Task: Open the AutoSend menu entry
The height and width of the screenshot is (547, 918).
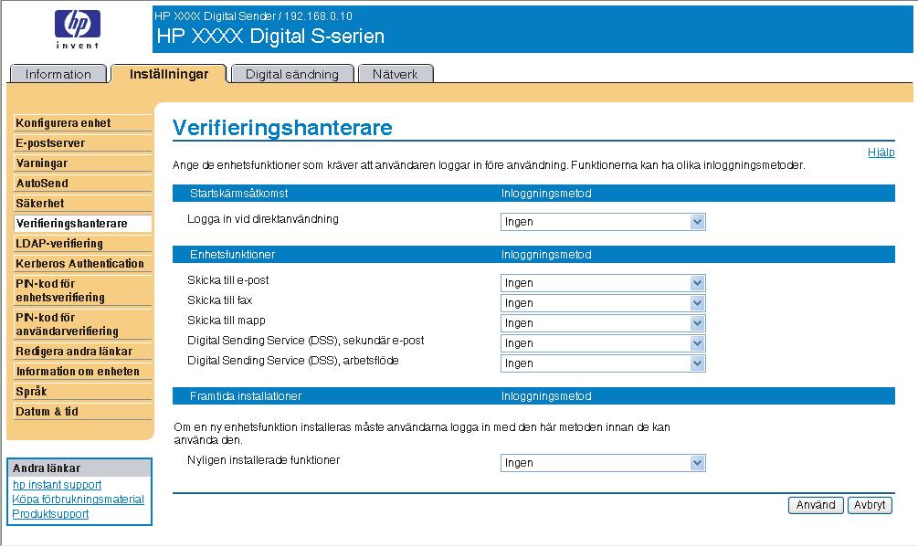Action: pos(82,184)
